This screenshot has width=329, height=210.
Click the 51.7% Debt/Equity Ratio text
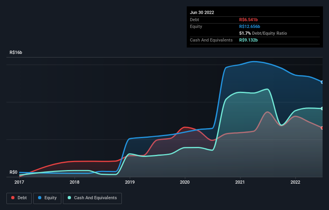click(x=263, y=33)
